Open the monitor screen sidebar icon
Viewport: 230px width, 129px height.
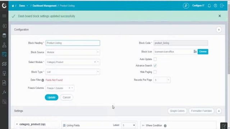point(4,73)
